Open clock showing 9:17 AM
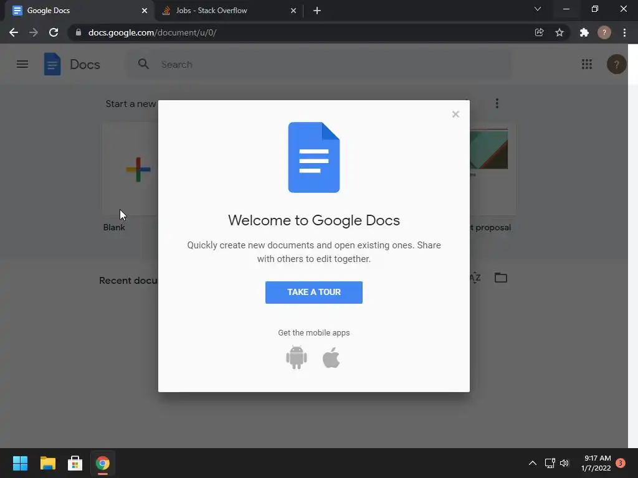638x478 pixels. coord(596,463)
